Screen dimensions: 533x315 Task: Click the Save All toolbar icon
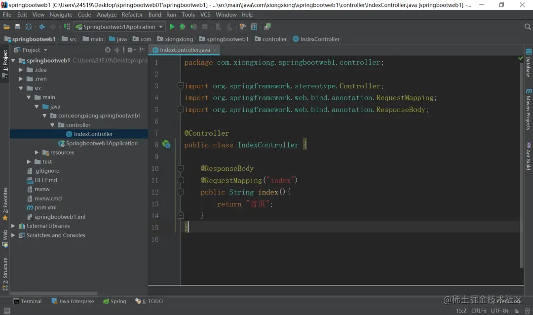click(18, 27)
